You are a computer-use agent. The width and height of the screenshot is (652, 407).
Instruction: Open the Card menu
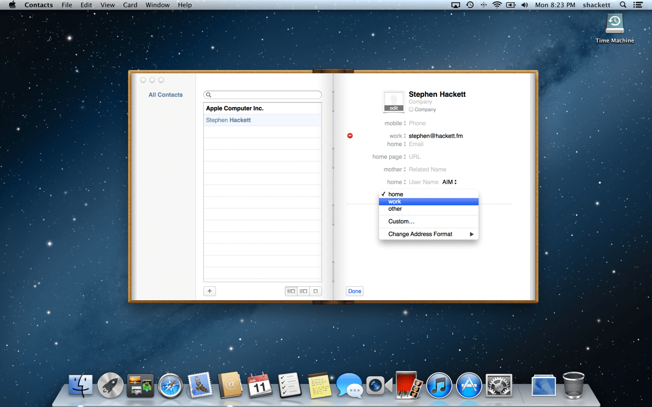(130, 5)
